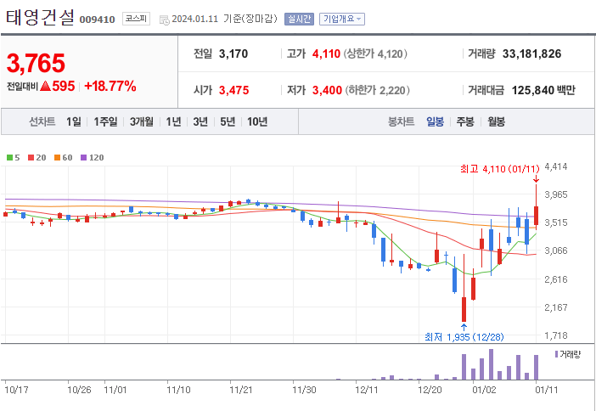Click the 코스피 market badge
Viewport: 596px width, 411px height.
coord(136,19)
